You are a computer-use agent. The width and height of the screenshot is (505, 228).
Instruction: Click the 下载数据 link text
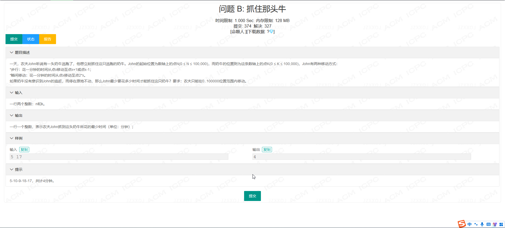click(256, 31)
